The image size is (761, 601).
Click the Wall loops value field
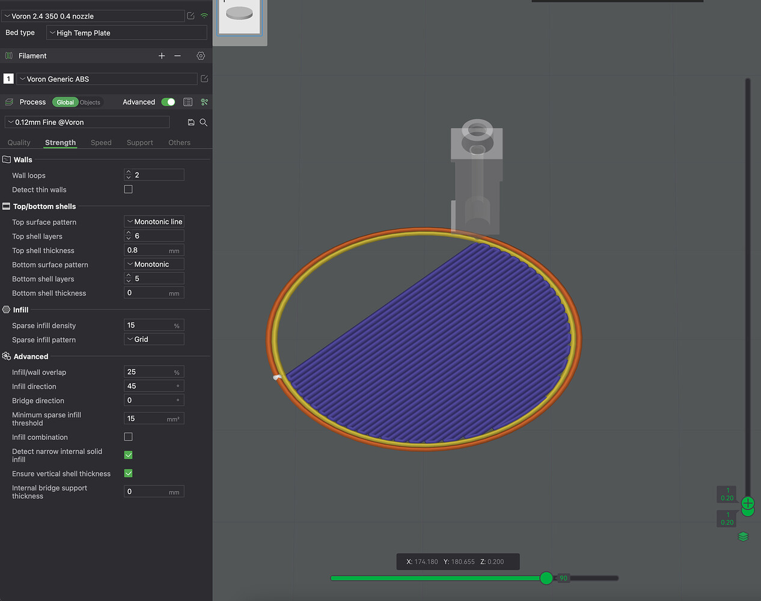[154, 175]
